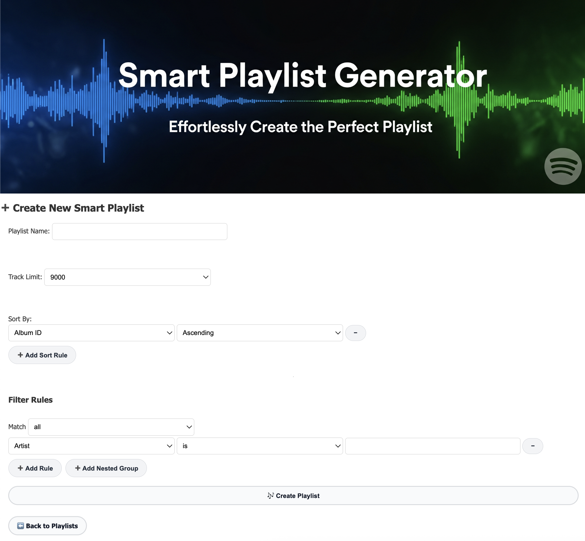Click the plus icon beside Create New Smart Playlist
The height and width of the screenshot is (541, 585).
[x=6, y=208]
